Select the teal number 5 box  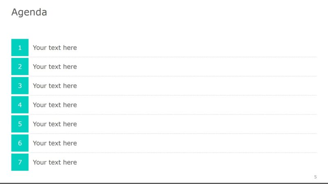click(x=20, y=124)
